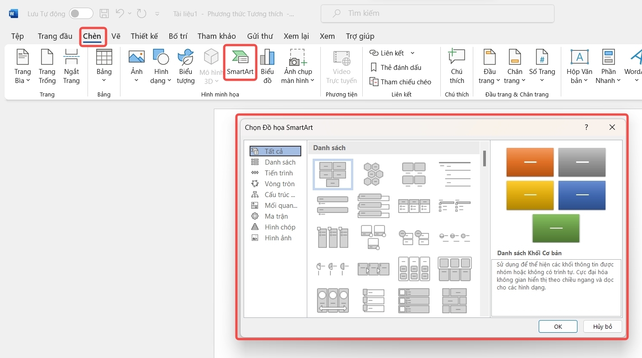Select the Cấu trúc category
The width and height of the screenshot is (642, 358).
point(276,195)
